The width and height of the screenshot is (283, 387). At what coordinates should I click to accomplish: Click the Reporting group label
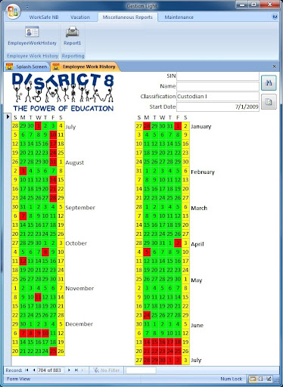[x=73, y=56]
